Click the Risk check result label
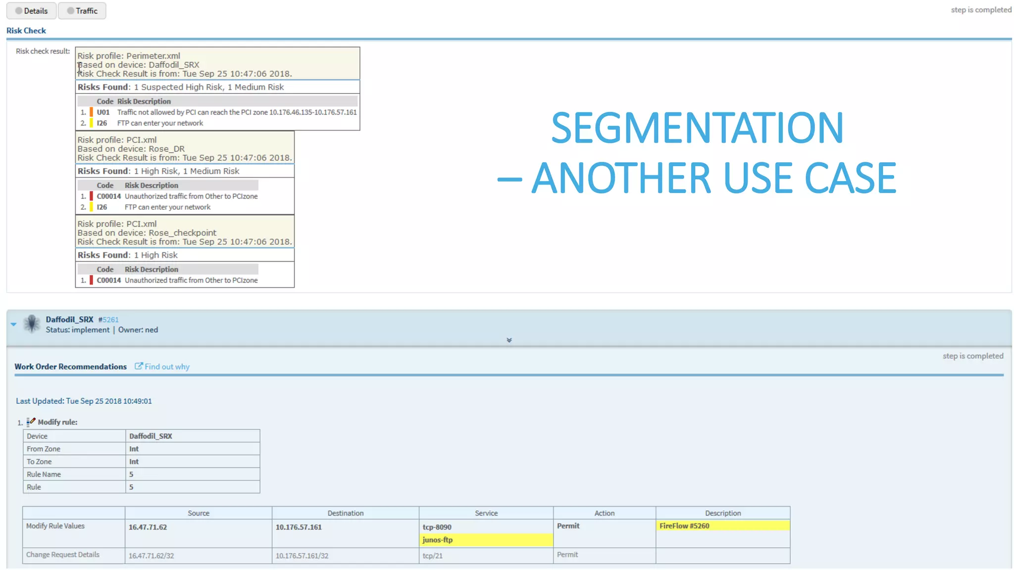1014x570 pixels. (43, 51)
